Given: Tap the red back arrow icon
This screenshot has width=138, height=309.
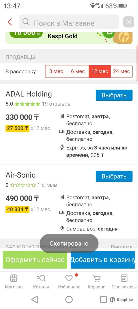Looking at the screenshot, I should [10, 22].
